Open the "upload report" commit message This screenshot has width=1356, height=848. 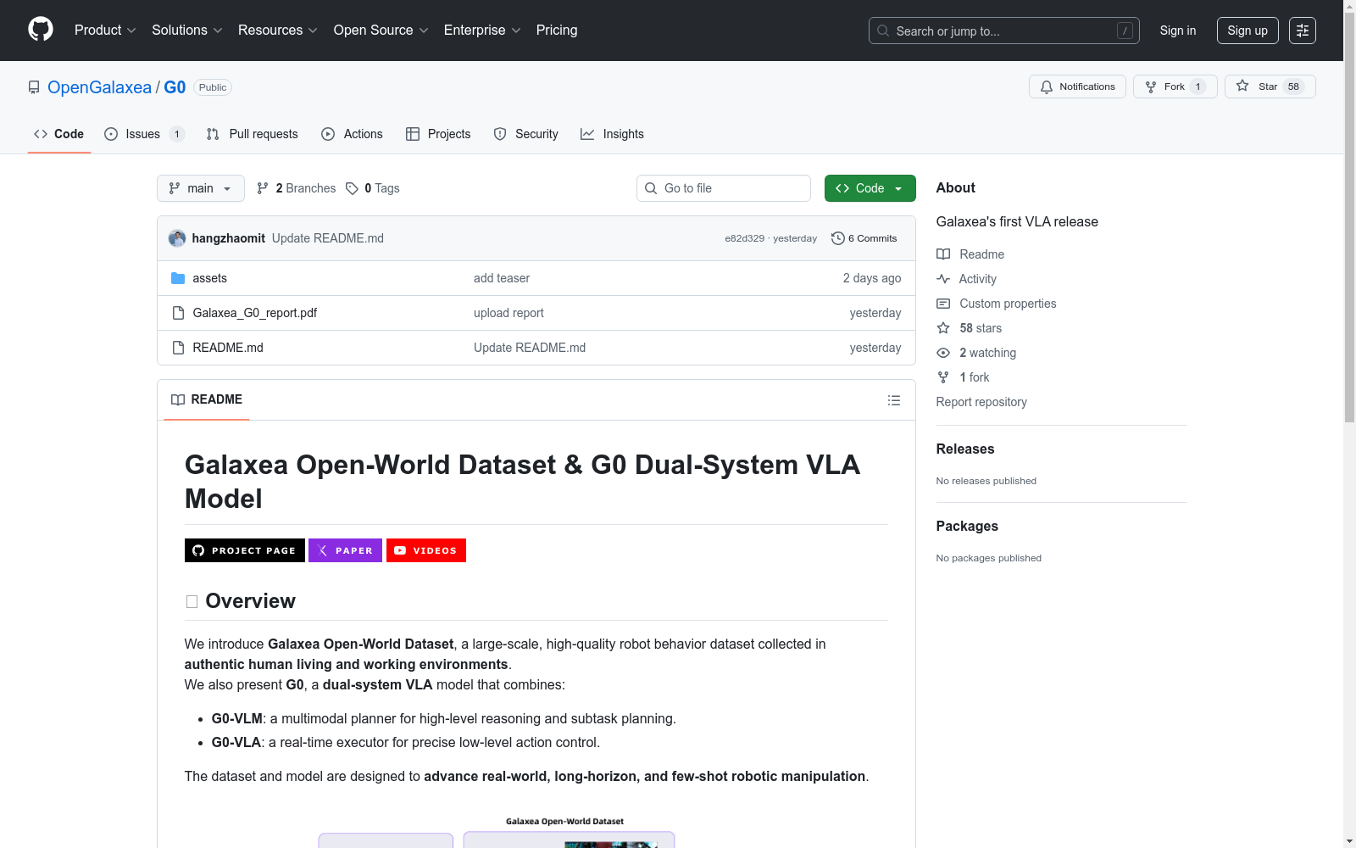[x=508, y=313]
